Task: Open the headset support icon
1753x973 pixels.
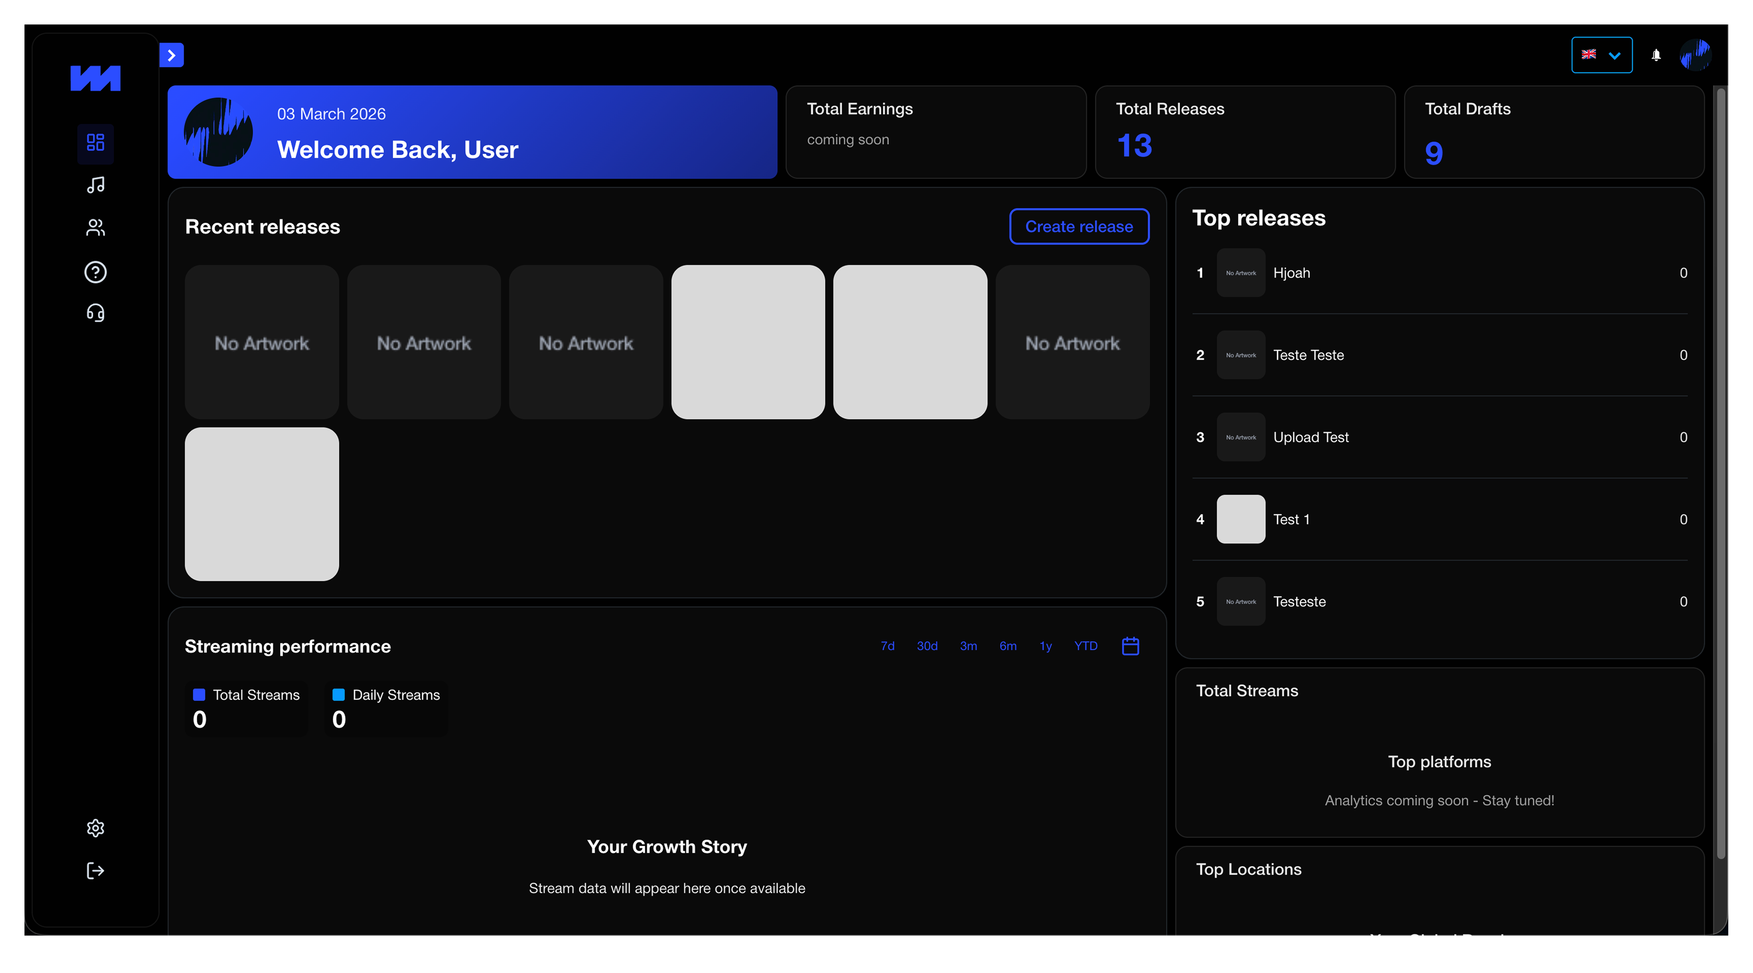Action: click(x=95, y=313)
